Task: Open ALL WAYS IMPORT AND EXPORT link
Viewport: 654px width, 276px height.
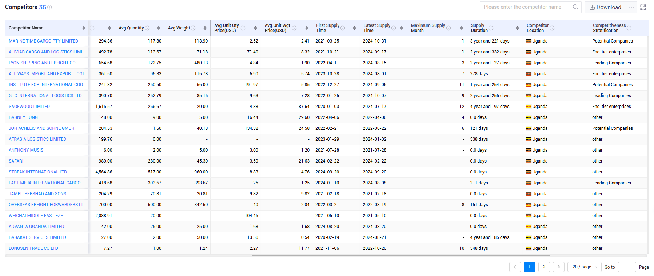Action: tap(48, 74)
